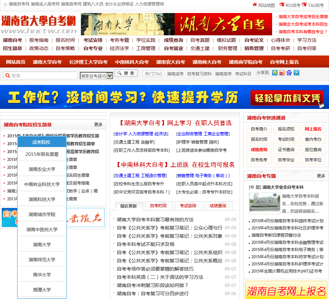Click the Baidu paw share icon

pos(289,73)
